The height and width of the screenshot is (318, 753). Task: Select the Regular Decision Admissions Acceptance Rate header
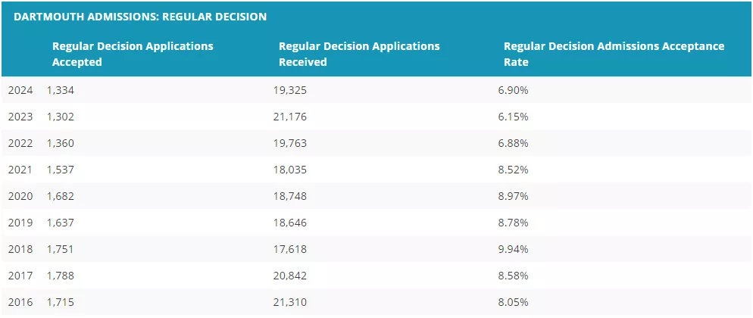pos(614,54)
